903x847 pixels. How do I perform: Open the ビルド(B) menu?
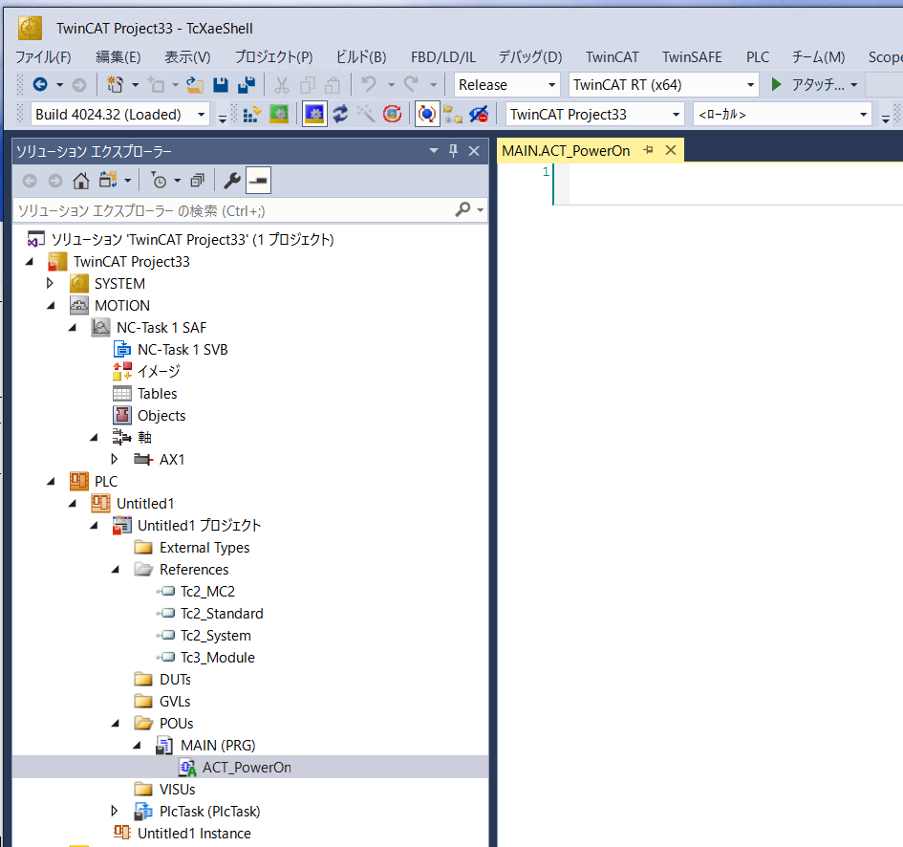pos(361,57)
